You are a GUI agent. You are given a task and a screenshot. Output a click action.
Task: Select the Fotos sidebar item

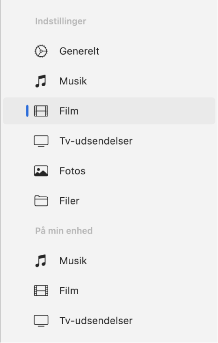(x=109, y=171)
